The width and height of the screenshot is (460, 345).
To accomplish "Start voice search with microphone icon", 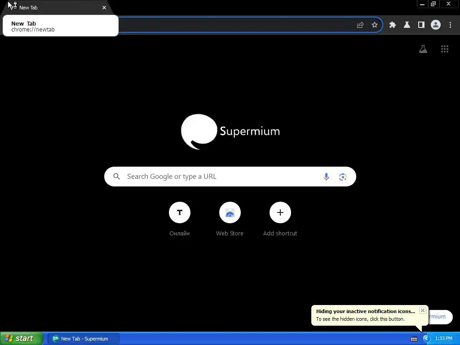I will (326, 177).
